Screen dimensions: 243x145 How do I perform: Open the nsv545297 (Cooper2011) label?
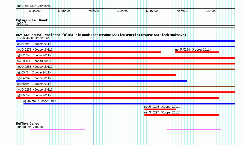tap(162, 112)
